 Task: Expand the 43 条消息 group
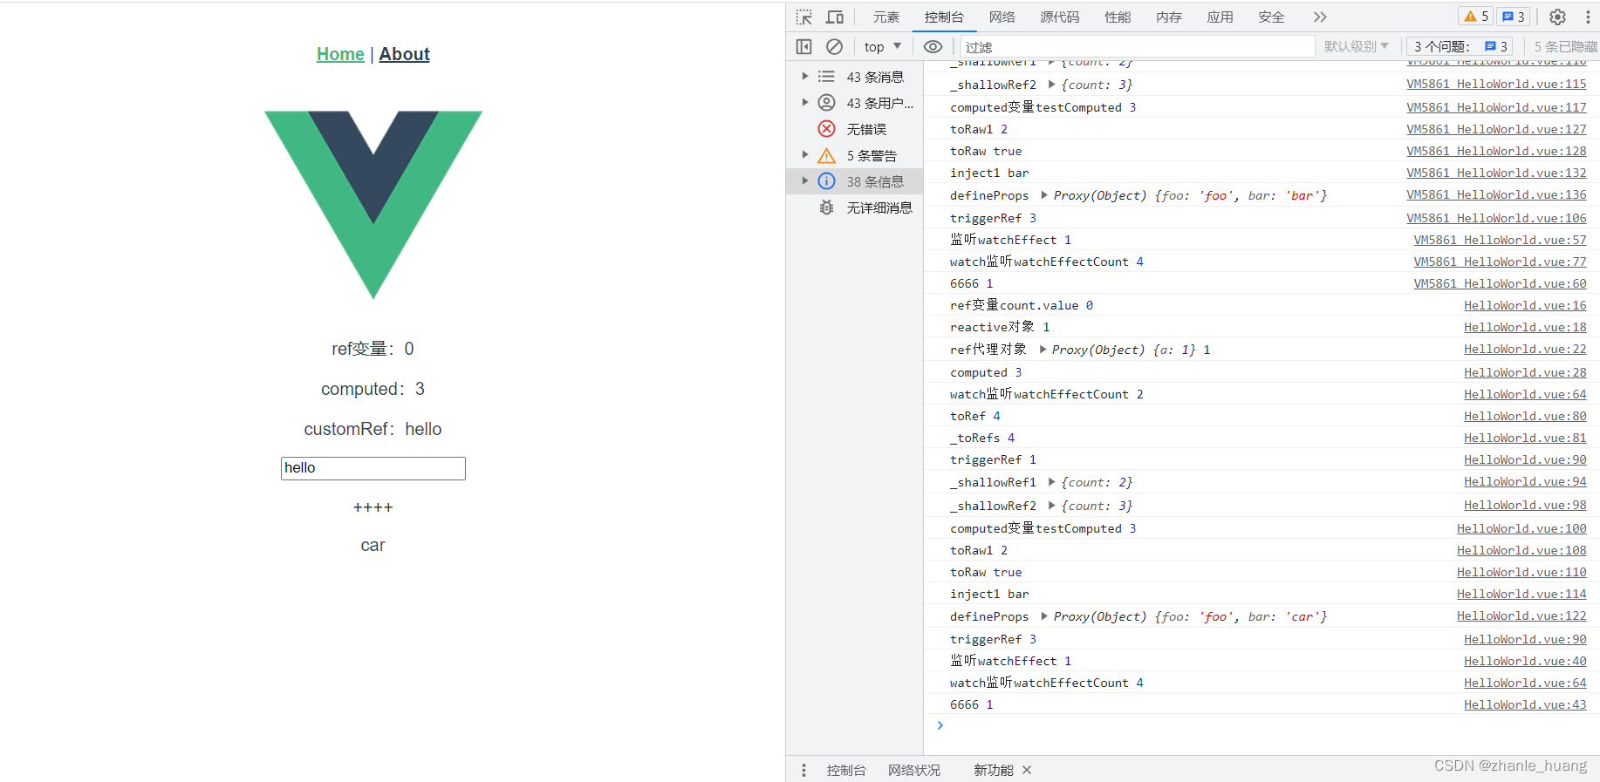[x=805, y=77]
